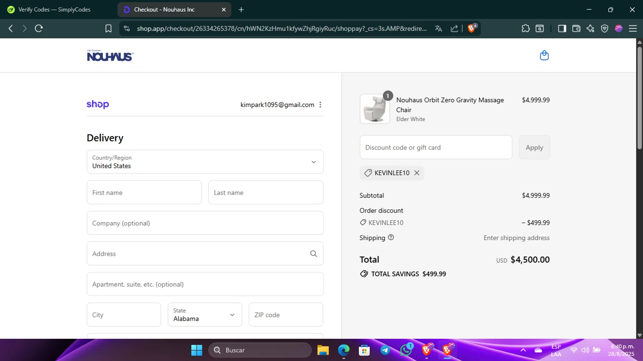
Task: Open the browser hamburger menu
Action: [633, 28]
